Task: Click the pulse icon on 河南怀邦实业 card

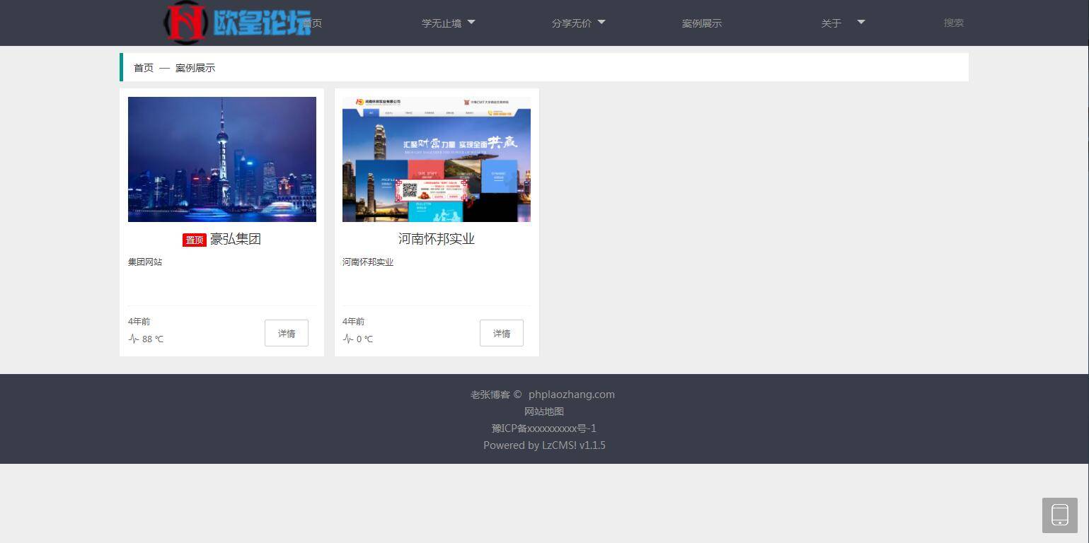Action: [x=348, y=339]
